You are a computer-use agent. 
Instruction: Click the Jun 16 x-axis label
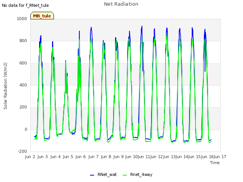coord(207,157)
